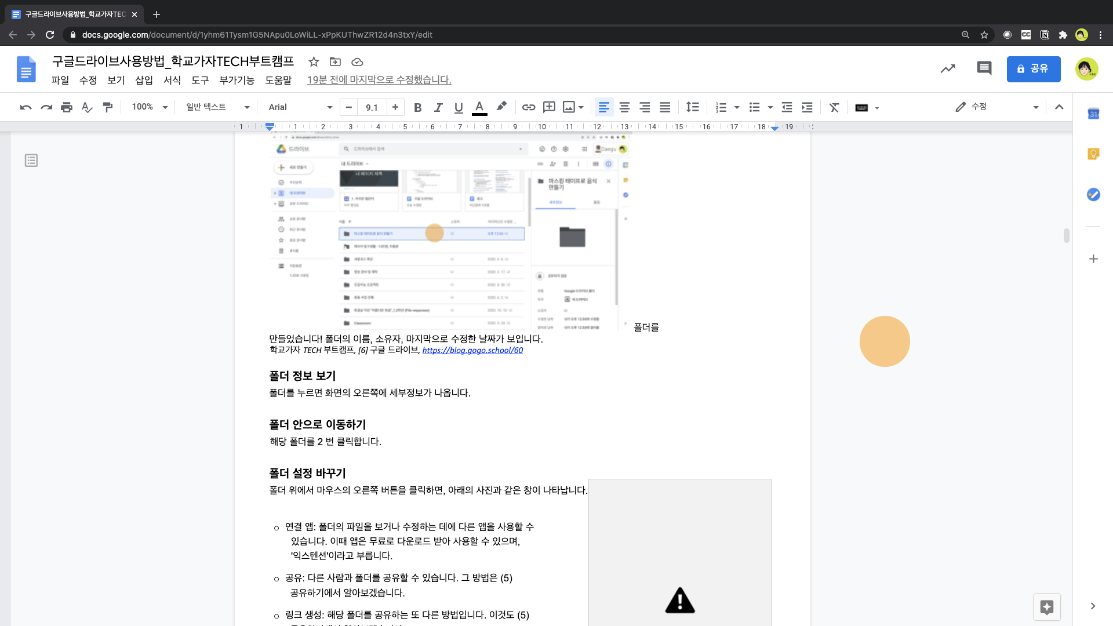Click the print icon in toolbar
This screenshot has height=626, width=1113.
[x=67, y=107]
